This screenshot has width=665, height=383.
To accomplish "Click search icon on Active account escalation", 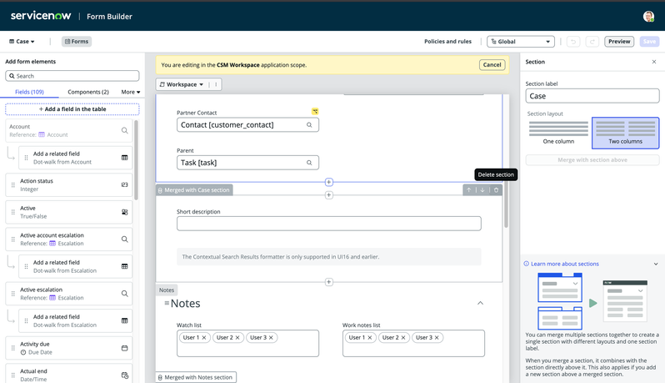I will tap(125, 239).
